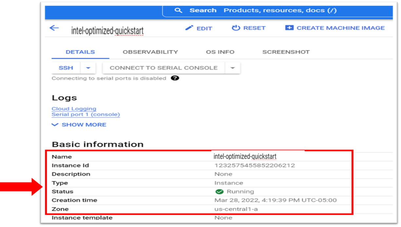Open the SSH options dropdown arrow
Screen dimensions: 401x227
(88, 68)
